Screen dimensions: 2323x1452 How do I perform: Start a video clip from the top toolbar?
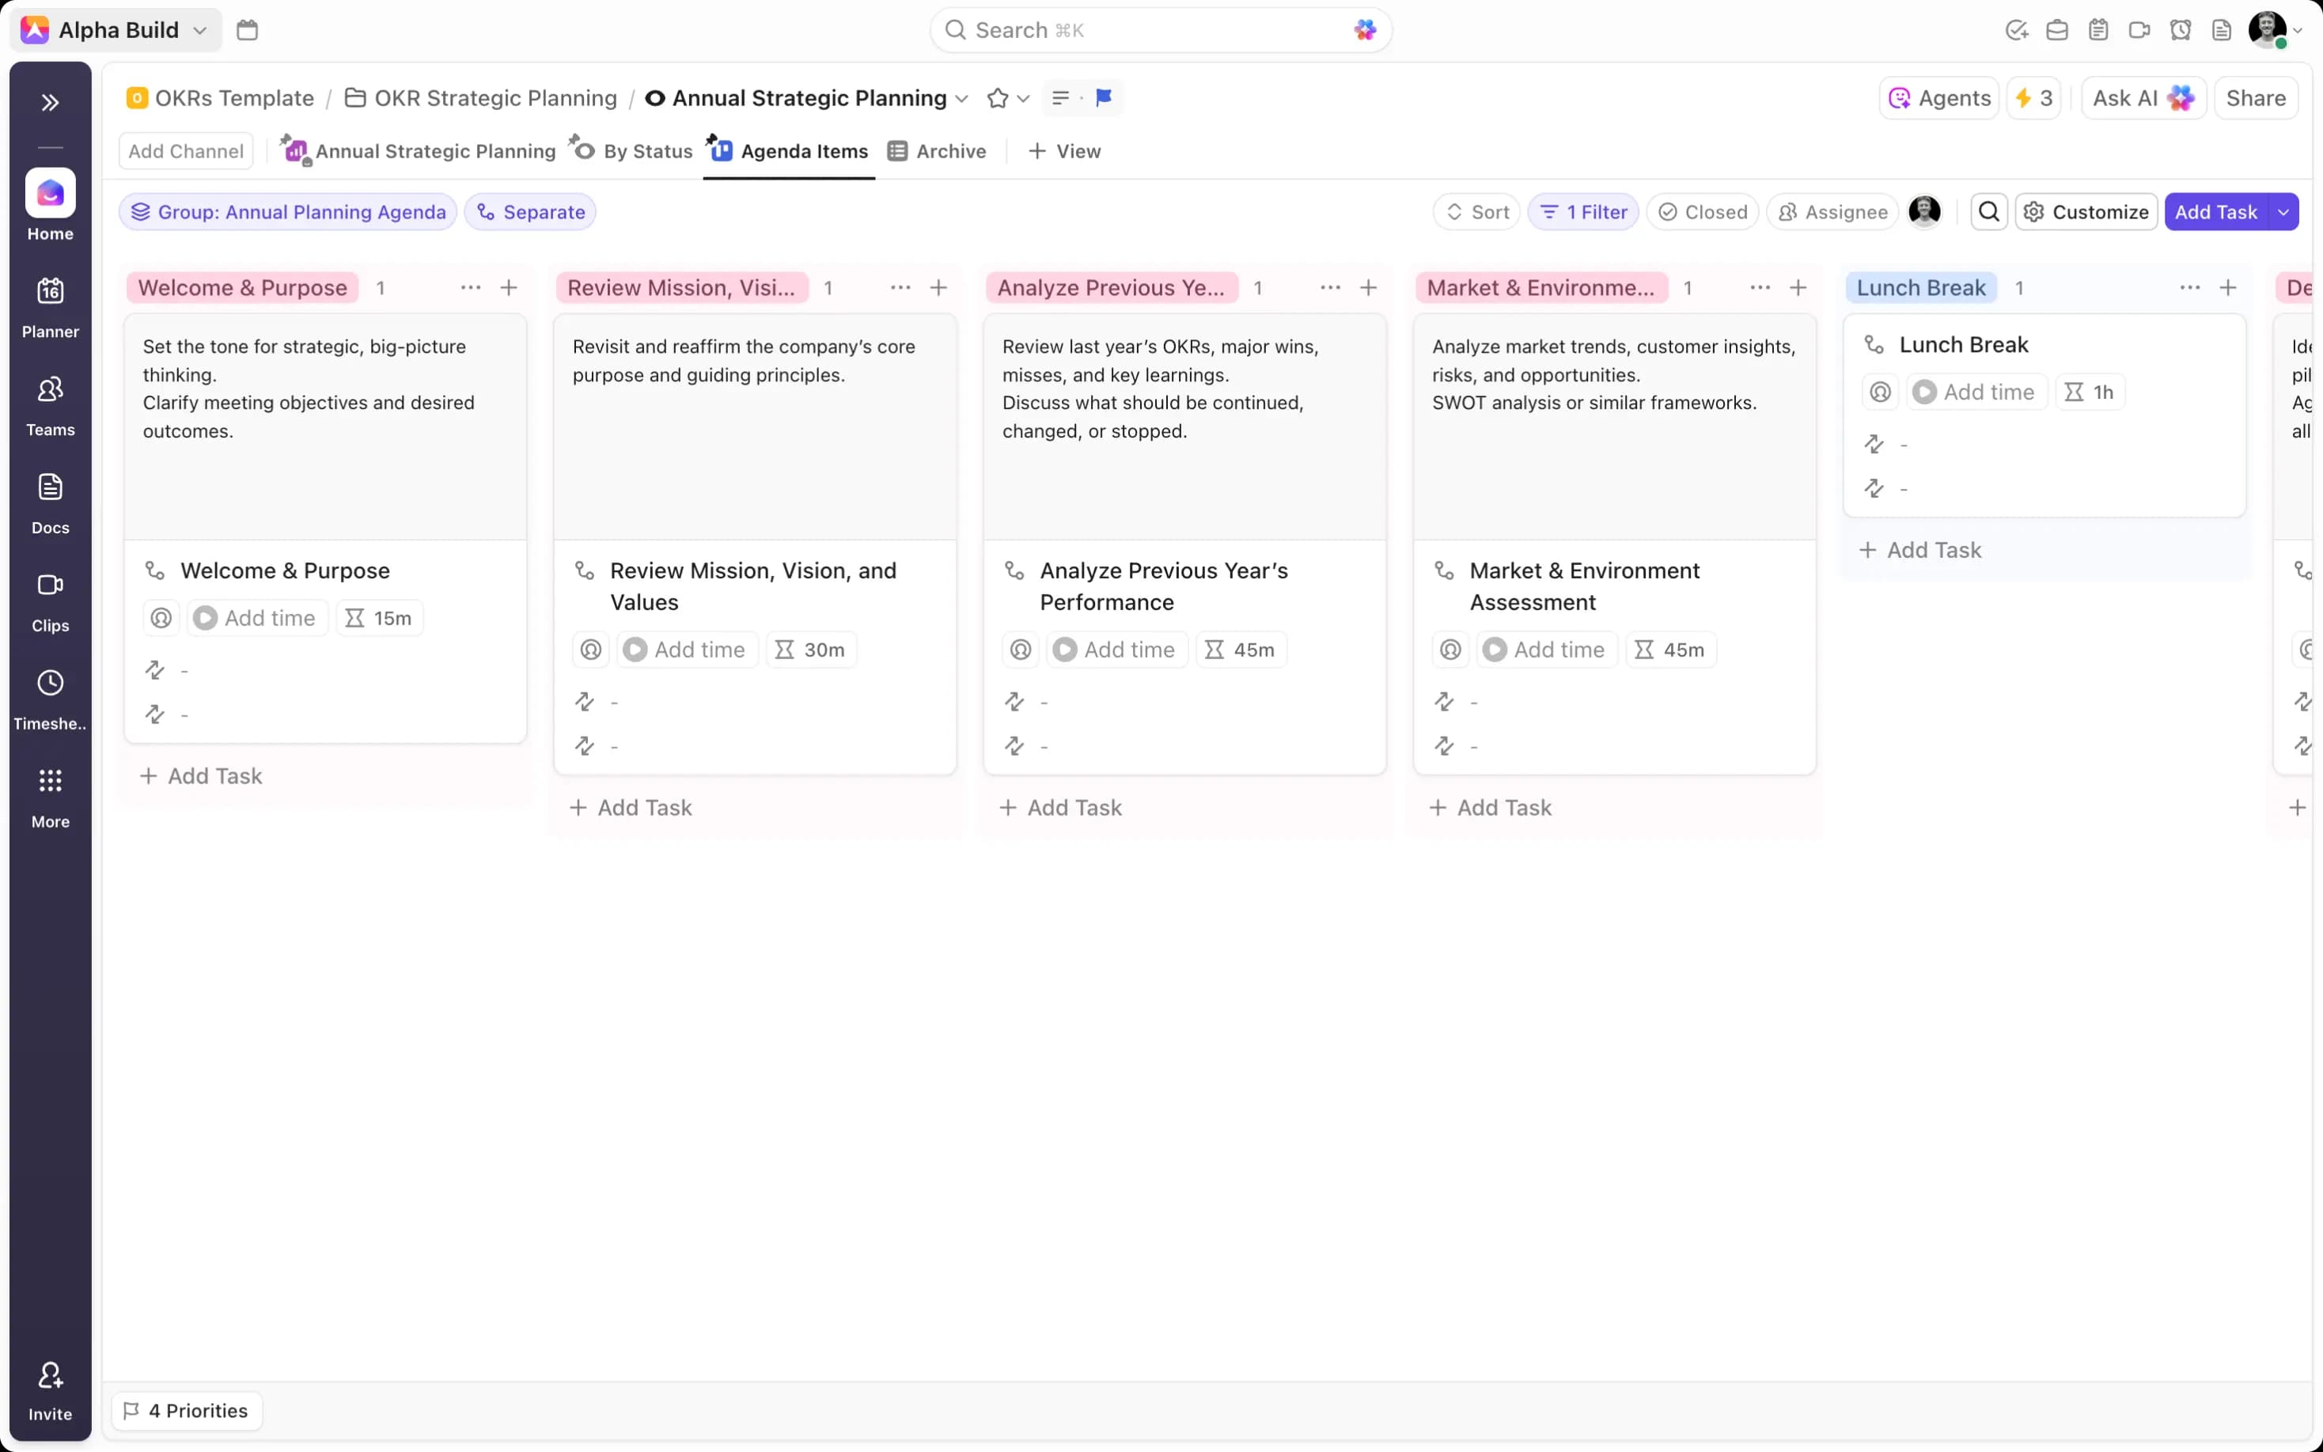pyautogui.click(x=2139, y=30)
